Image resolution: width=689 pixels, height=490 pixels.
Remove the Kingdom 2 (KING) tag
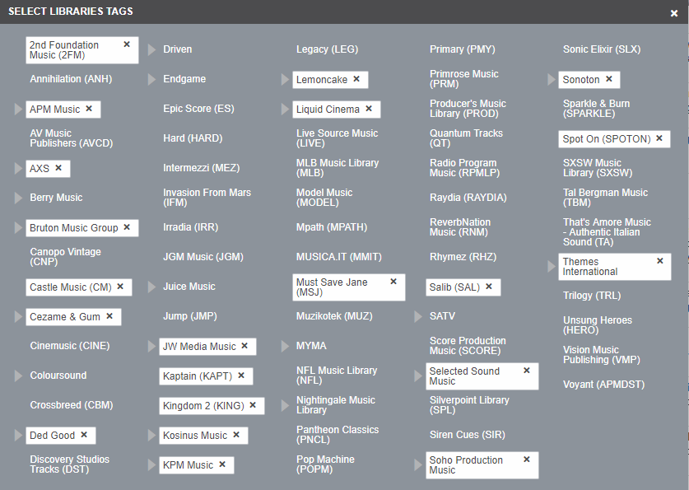click(253, 405)
